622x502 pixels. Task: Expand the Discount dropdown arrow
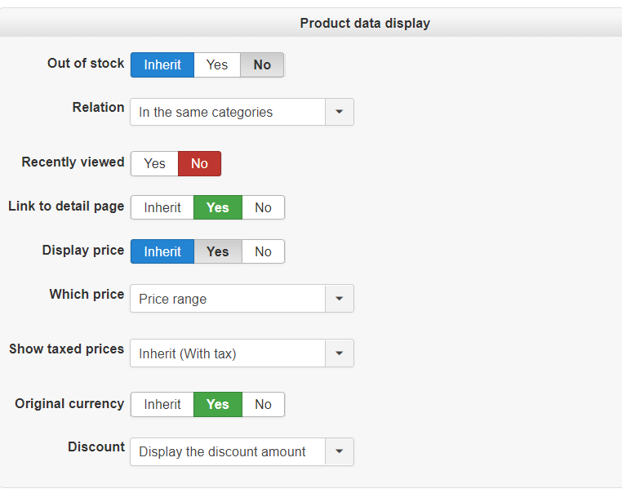(x=340, y=452)
